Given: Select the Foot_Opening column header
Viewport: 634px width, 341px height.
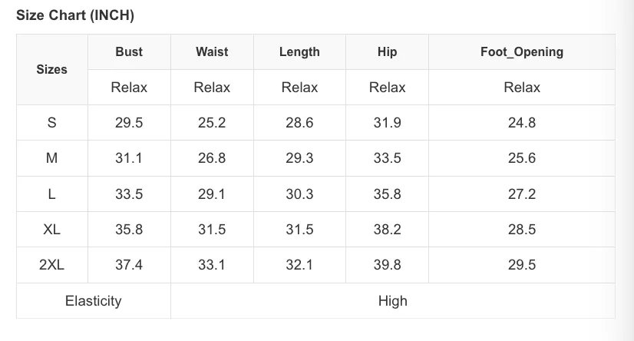Looking at the screenshot, I should tap(522, 51).
